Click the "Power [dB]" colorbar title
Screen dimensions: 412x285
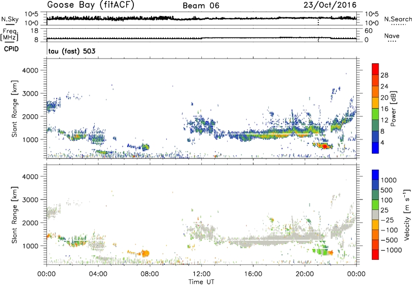click(393, 109)
